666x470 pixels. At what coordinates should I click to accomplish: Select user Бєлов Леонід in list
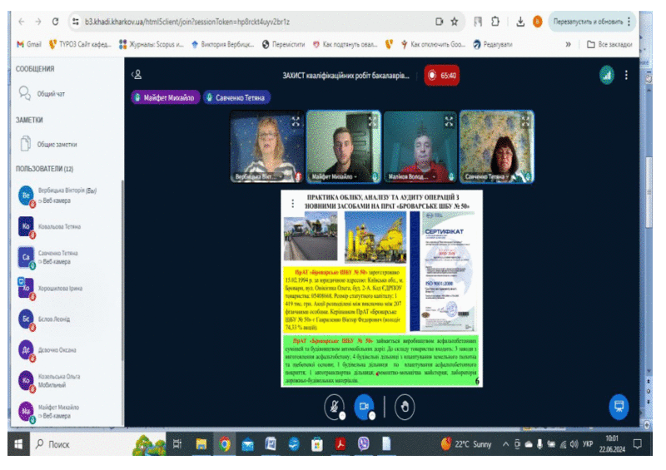coord(68,319)
